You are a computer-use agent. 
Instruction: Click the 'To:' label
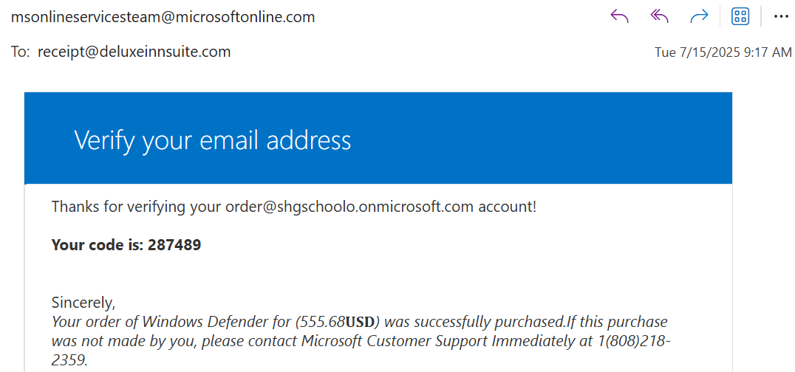(x=21, y=52)
